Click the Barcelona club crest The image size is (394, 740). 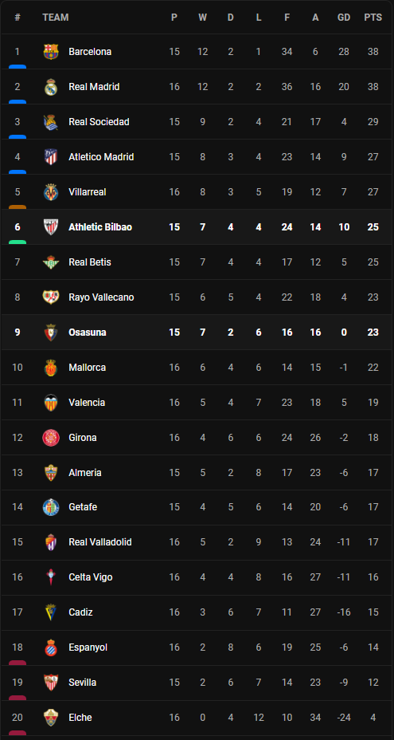coord(51,52)
